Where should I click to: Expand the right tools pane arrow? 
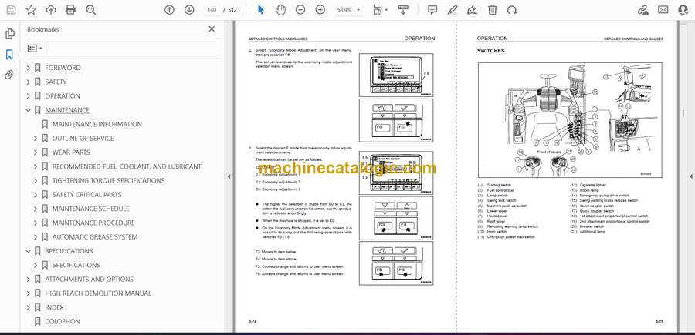point(690,176)
